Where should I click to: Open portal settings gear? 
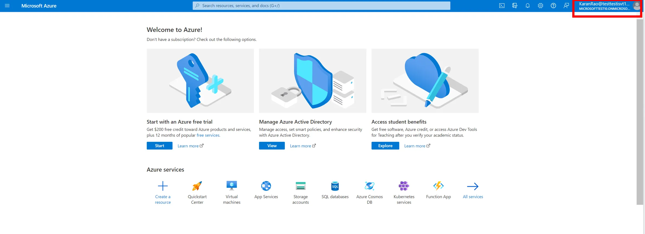(540, 6)
